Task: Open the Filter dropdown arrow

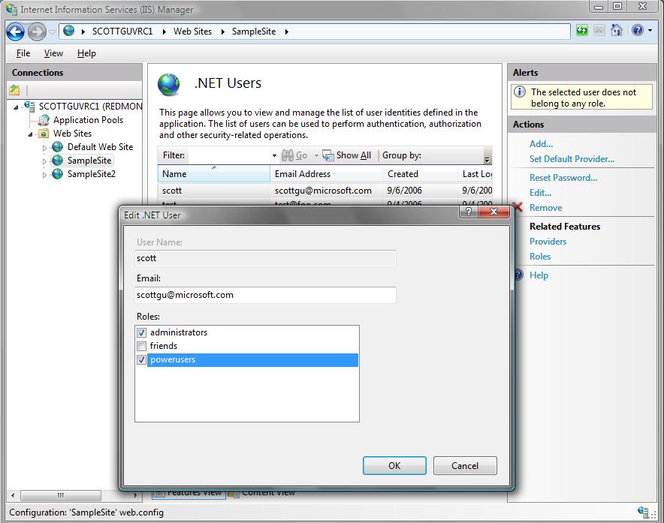Action: point(274,156)
